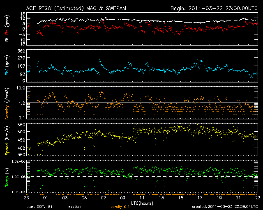
Task: Select the yellow "Speed (km/s)" axis label
Action: (x=7, y=141)
